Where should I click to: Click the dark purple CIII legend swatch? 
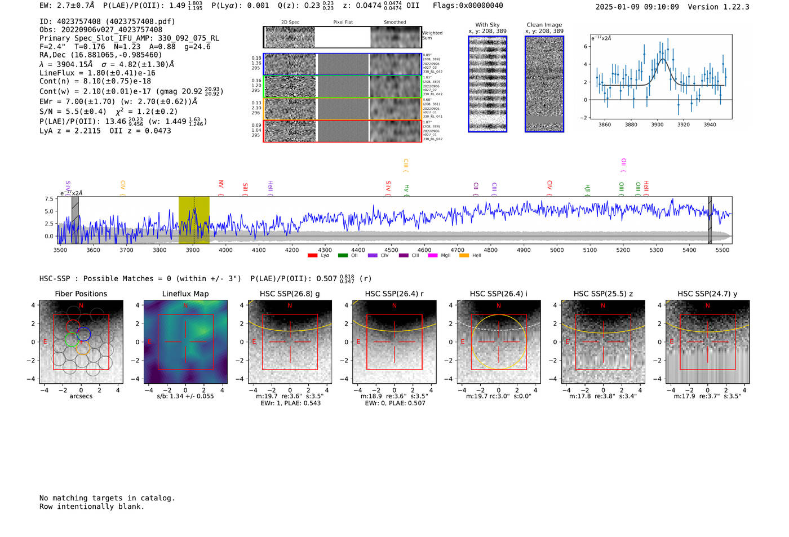tap(404, 256)
